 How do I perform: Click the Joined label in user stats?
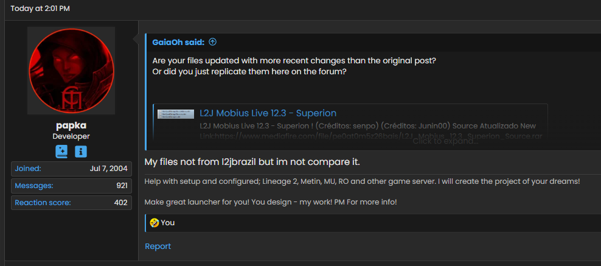28,169
